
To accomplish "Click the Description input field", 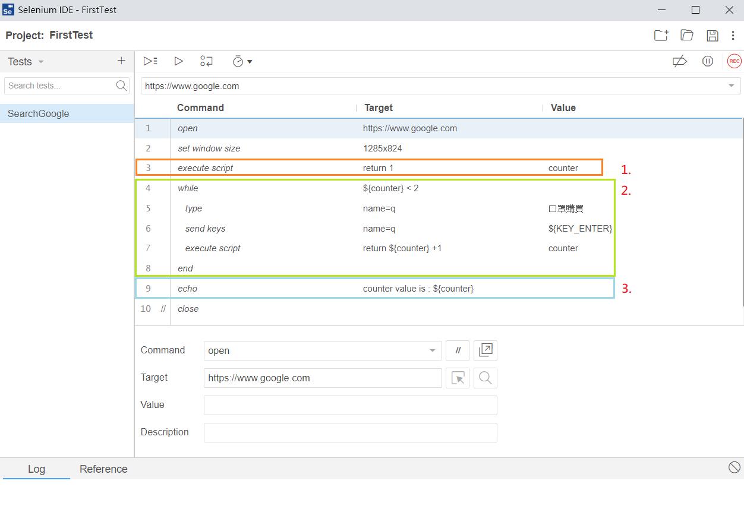I will point(351,432).
